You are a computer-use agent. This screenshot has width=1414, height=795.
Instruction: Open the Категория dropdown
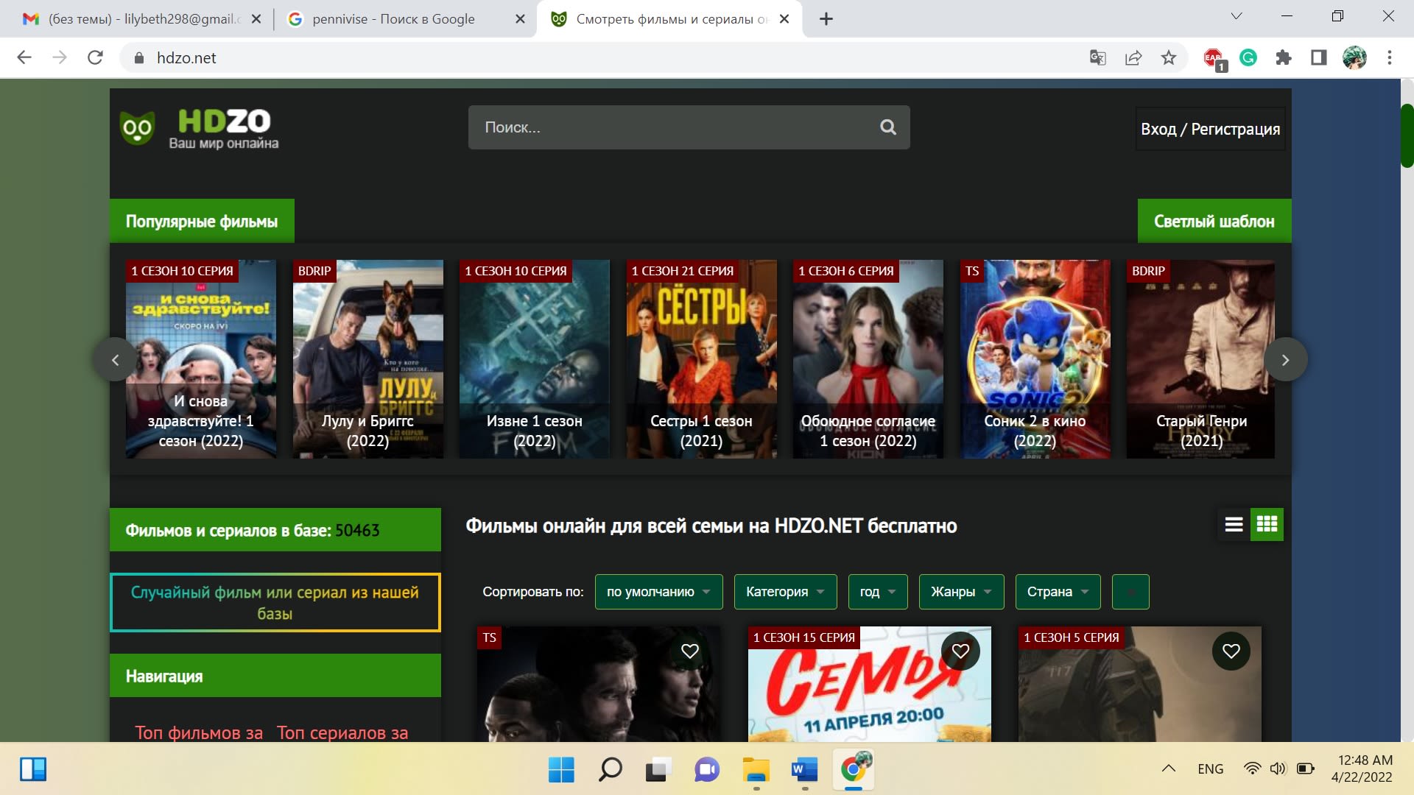click(x=785, y=592)
